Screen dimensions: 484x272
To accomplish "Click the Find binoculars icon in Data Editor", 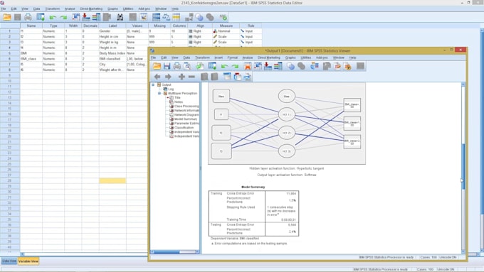I will coord(120,17).
